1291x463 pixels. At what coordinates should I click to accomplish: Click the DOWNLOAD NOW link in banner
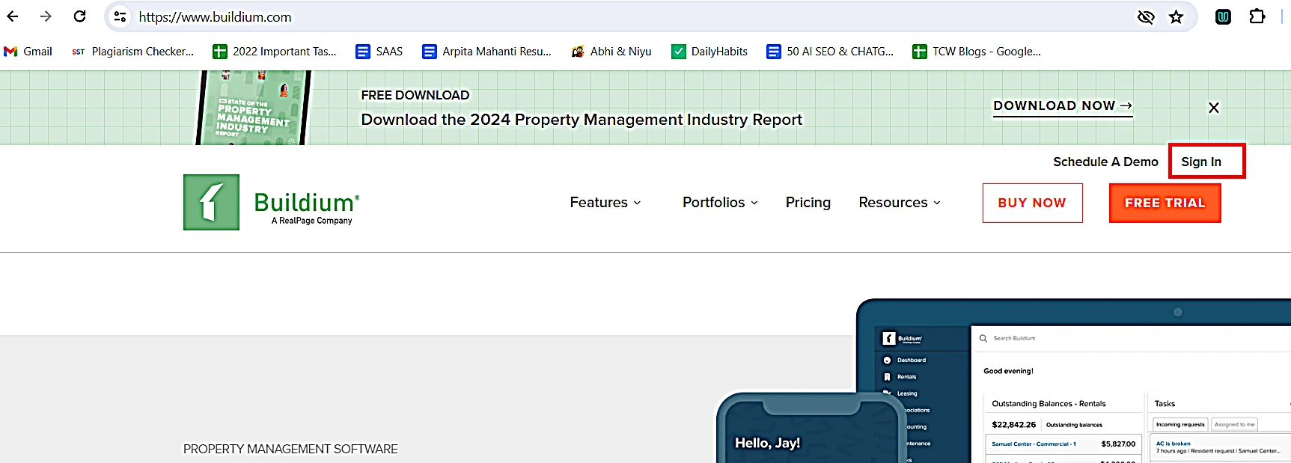click(1062, 106)
